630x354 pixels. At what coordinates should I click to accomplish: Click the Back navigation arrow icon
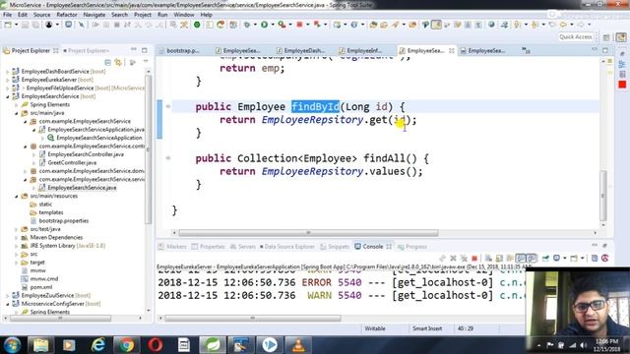[563, 25]
